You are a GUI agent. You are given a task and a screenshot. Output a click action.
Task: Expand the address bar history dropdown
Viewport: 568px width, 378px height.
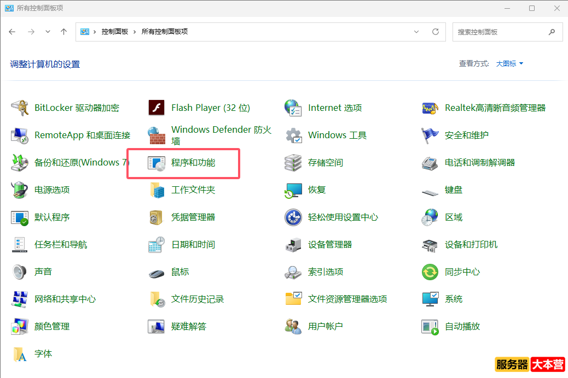click(416, 32)
